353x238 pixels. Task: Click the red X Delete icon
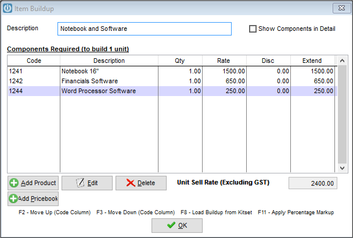coord(131,183)
